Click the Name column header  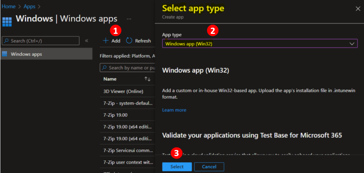point(110,79)
